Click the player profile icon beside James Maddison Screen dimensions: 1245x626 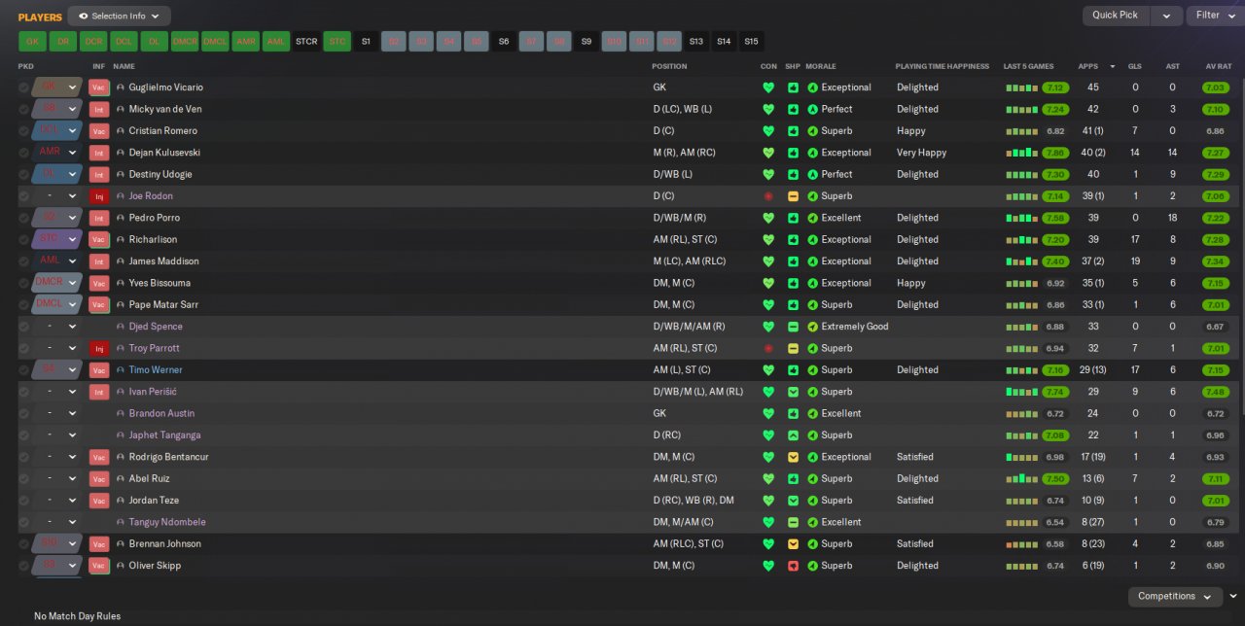coord(121,261)
